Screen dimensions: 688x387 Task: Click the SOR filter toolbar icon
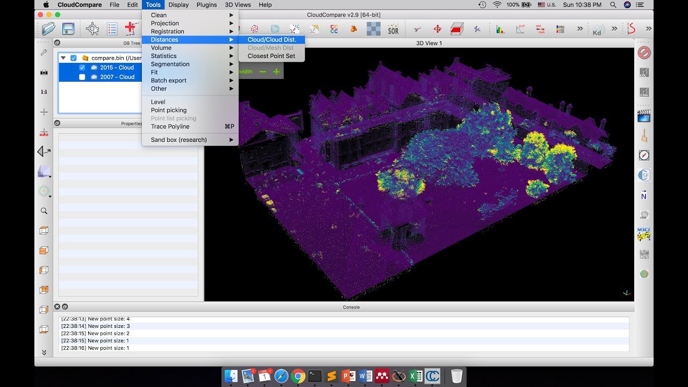pos(393,29)
